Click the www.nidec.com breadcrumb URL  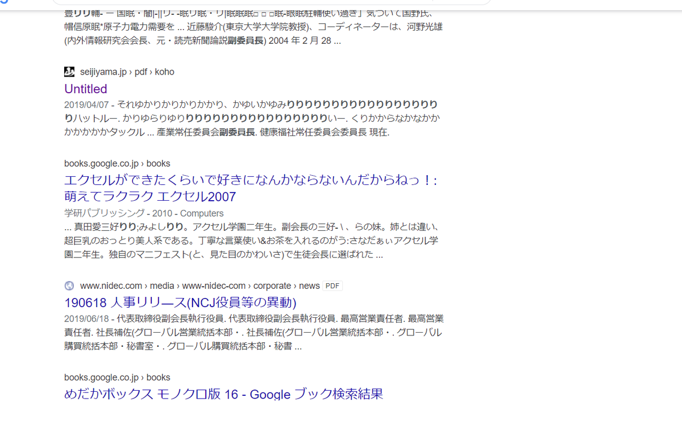click(x=200, y=285)
